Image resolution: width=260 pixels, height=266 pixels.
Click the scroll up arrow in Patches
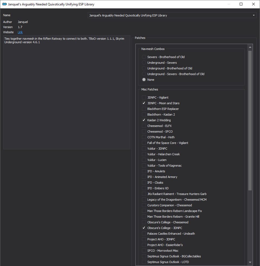pyautogui.click(x=250, y=47)
